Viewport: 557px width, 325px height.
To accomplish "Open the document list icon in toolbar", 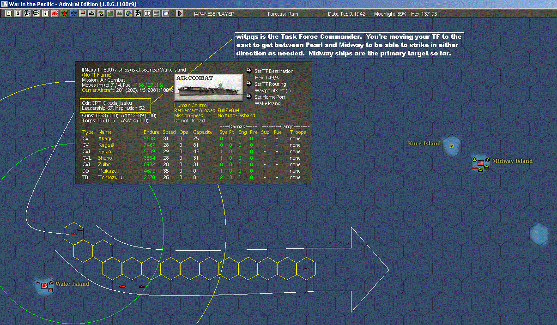I will [18, 13].
